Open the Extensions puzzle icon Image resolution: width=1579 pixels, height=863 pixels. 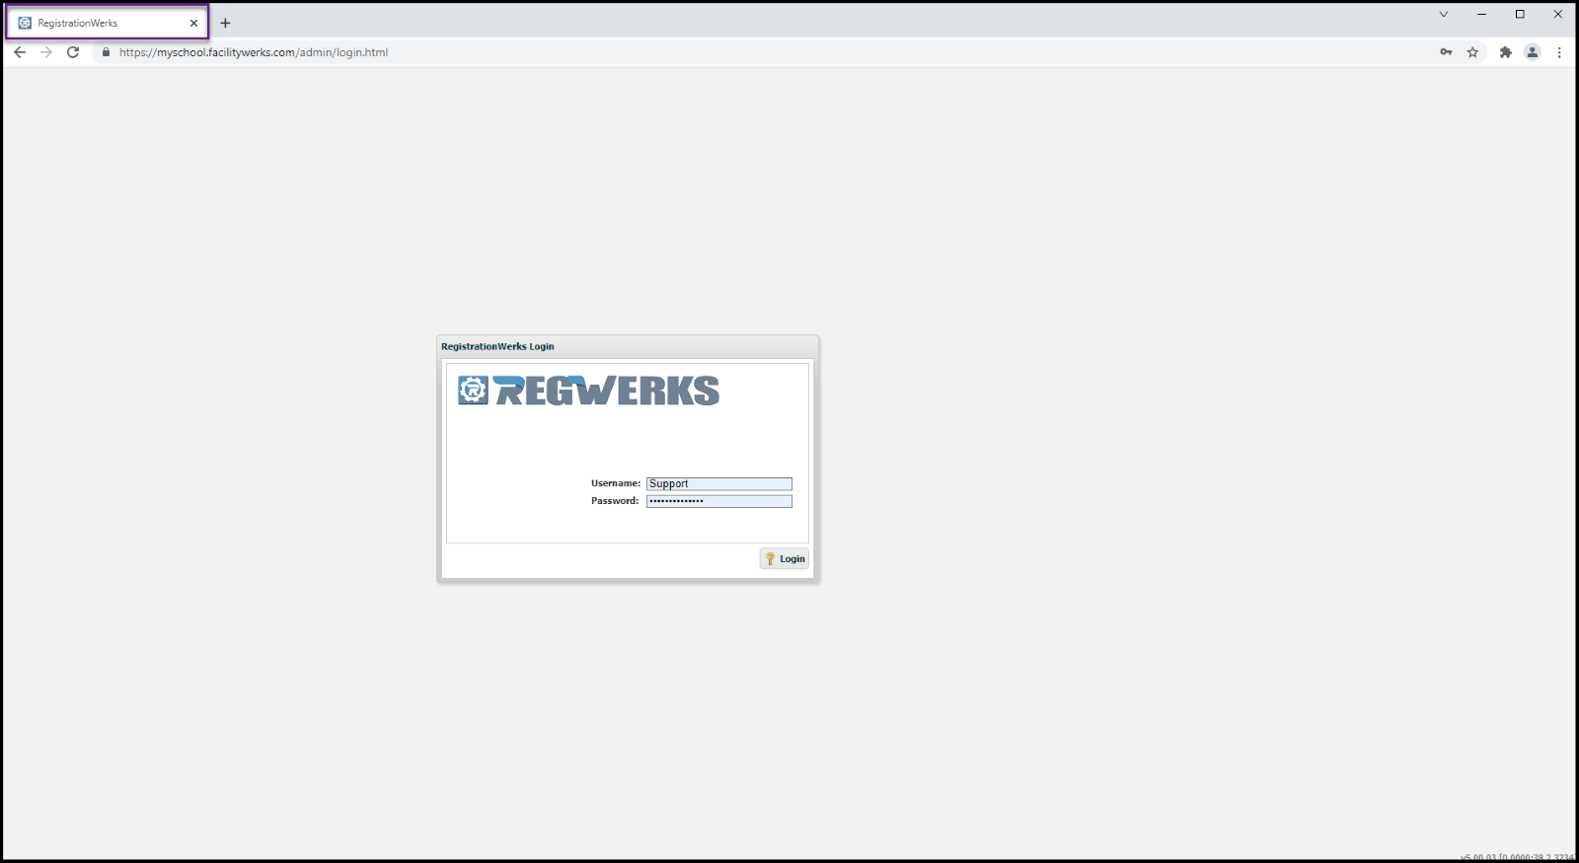point(1506,52)
